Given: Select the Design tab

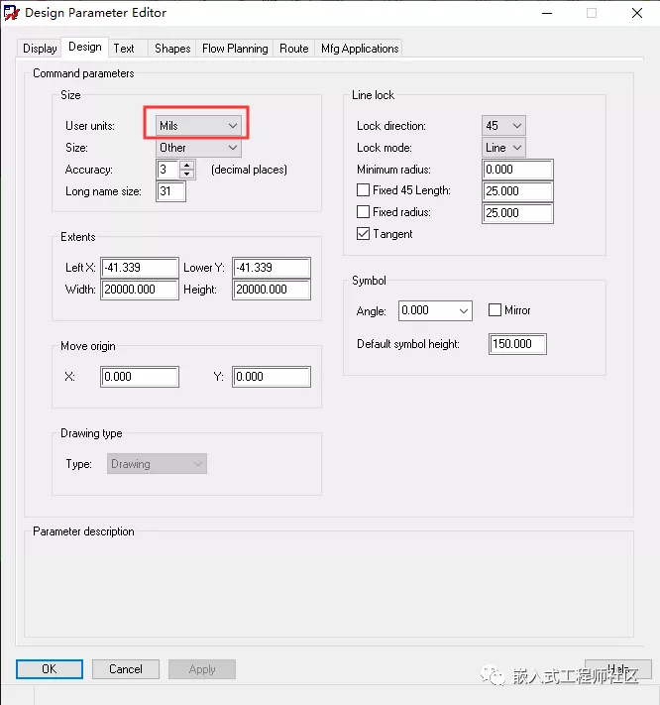Looking at the screenshot, I should click(85, 47).
